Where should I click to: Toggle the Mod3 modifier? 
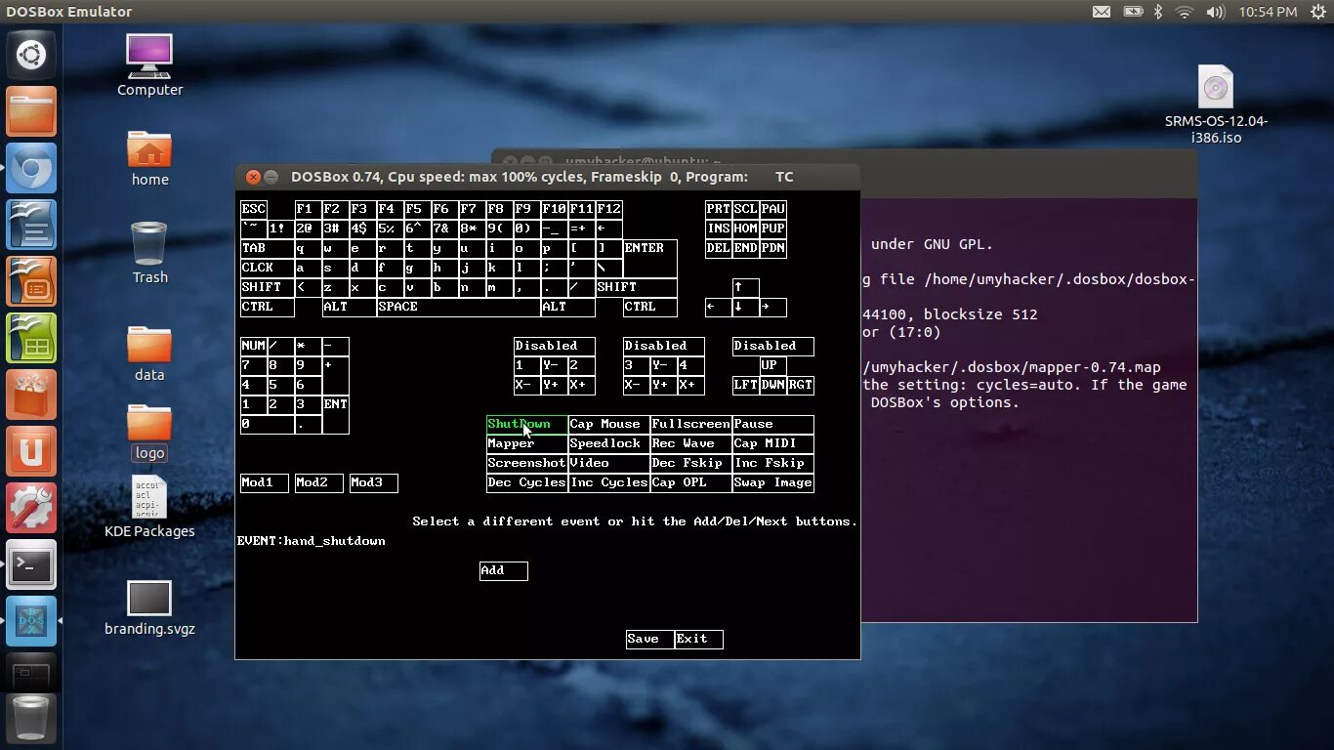[x=373, y=482]
